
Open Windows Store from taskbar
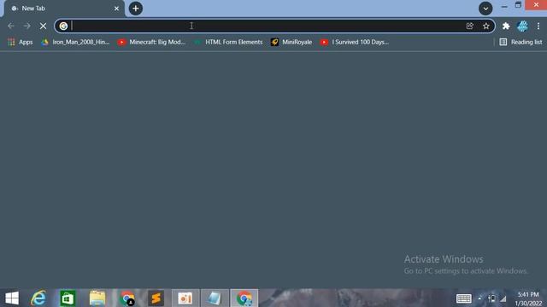(x=68, y=298)
